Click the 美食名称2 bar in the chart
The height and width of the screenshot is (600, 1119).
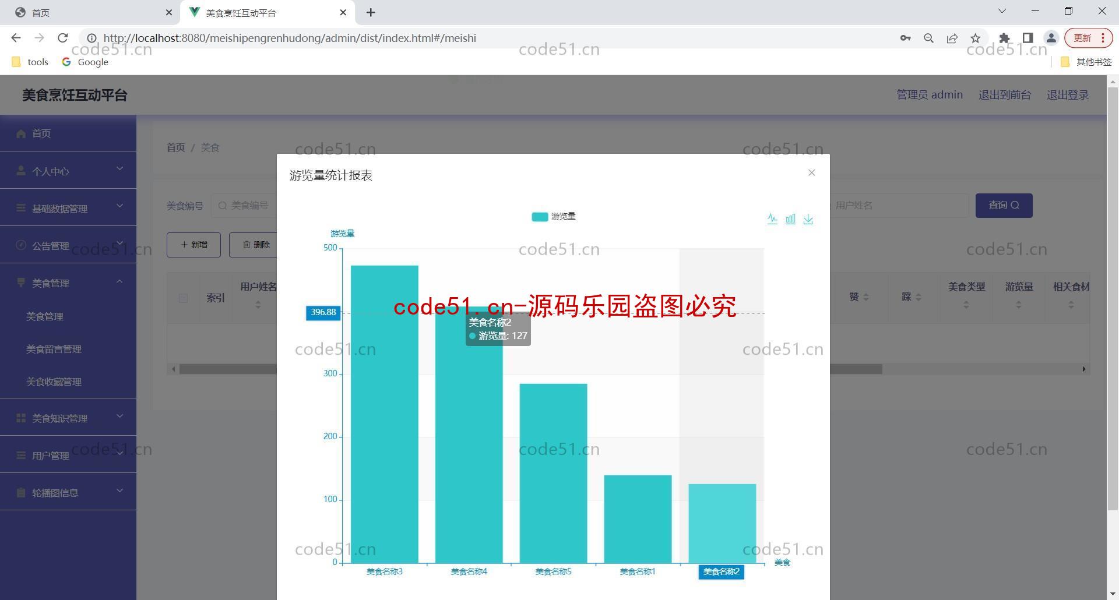click(x=722, y=523)
